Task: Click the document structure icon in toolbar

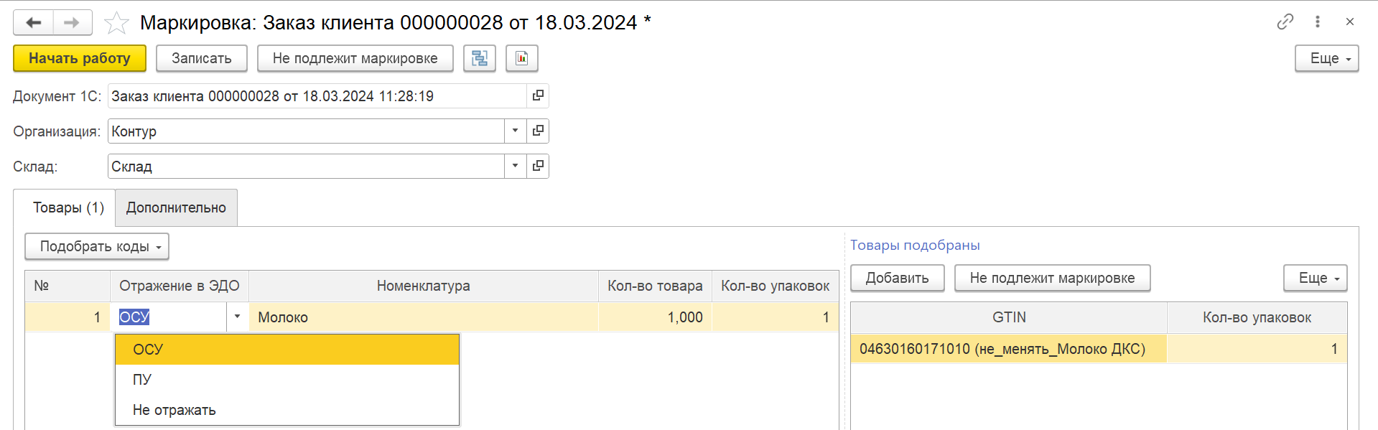Action: (480, 58)
